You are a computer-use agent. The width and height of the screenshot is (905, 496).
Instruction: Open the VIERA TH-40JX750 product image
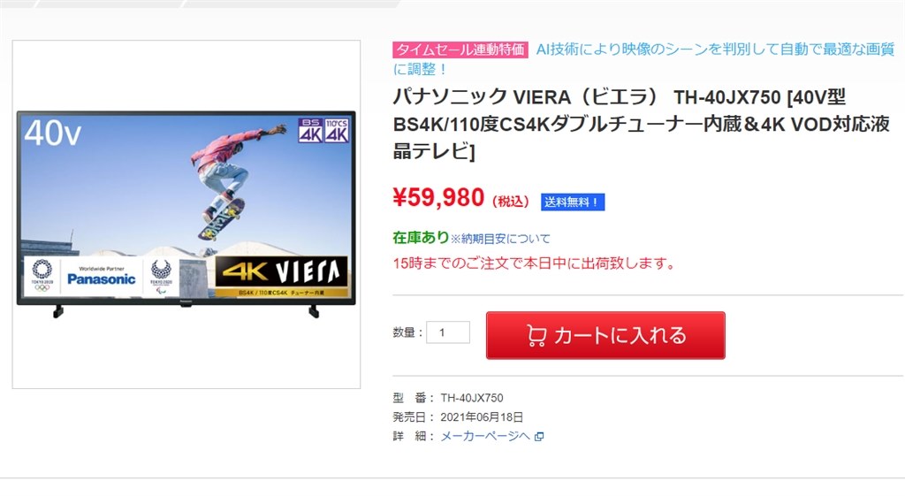[x=186, y=214]
